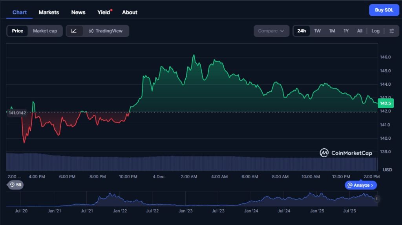The image size is (402, 225).
Task: Click the 4 Dec time axis label
Action: pos(159,177)
